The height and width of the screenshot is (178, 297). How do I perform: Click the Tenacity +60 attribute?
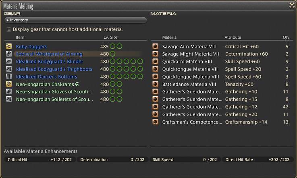239,84
